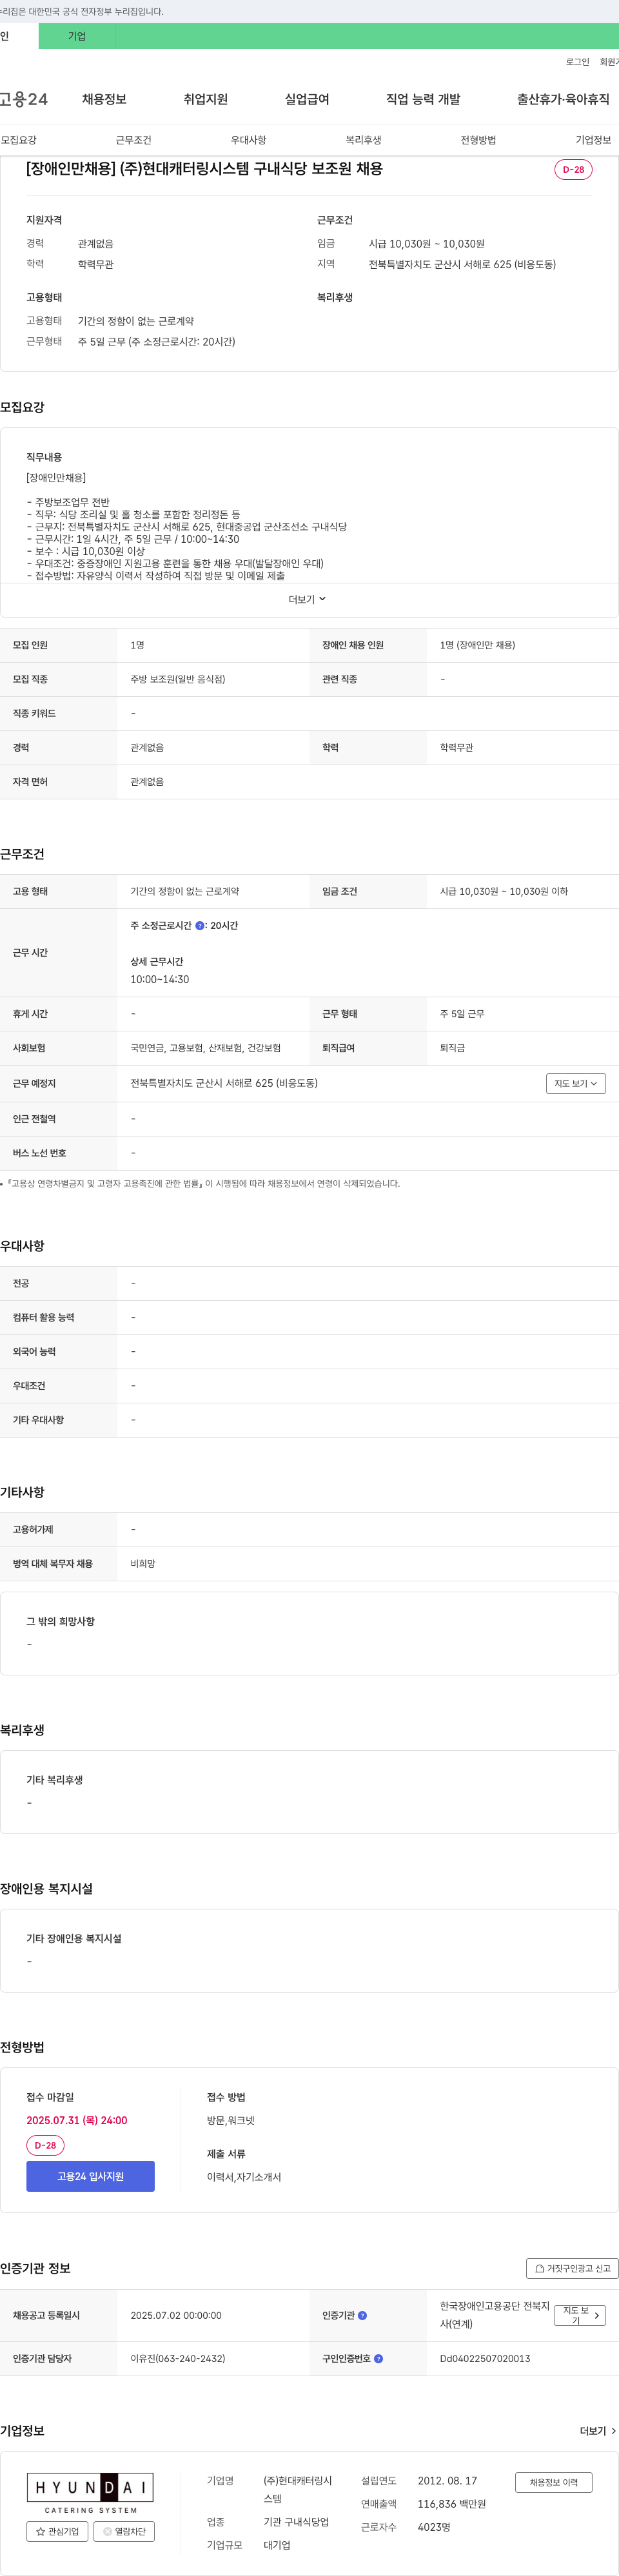
Task: Click the D-28 badge near the job title
Action: (573, 169)
